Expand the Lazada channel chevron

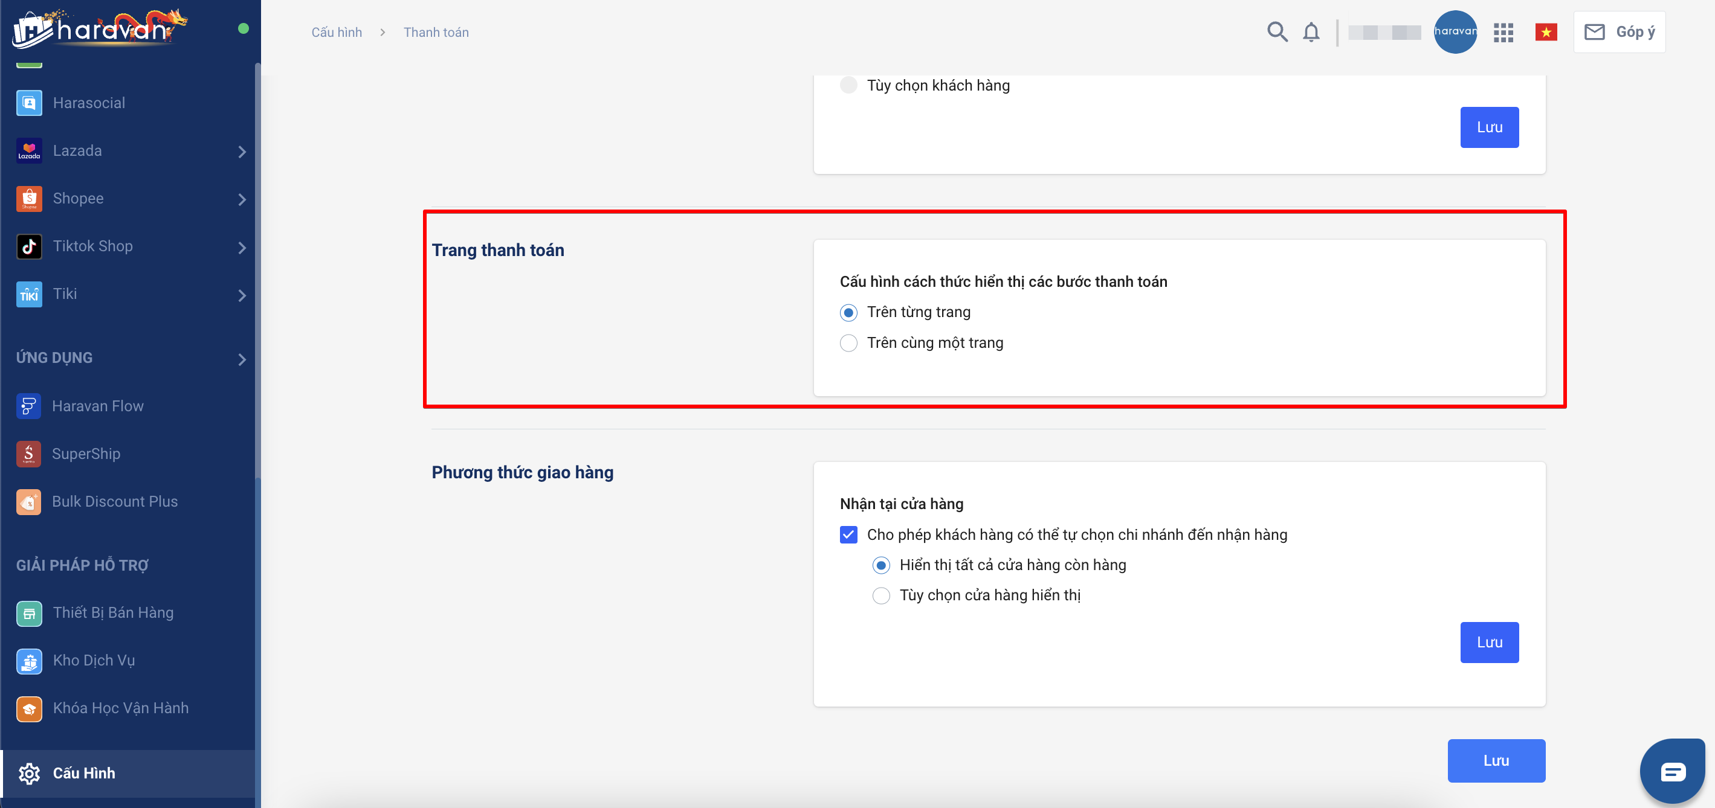click(x=242, y=152)
